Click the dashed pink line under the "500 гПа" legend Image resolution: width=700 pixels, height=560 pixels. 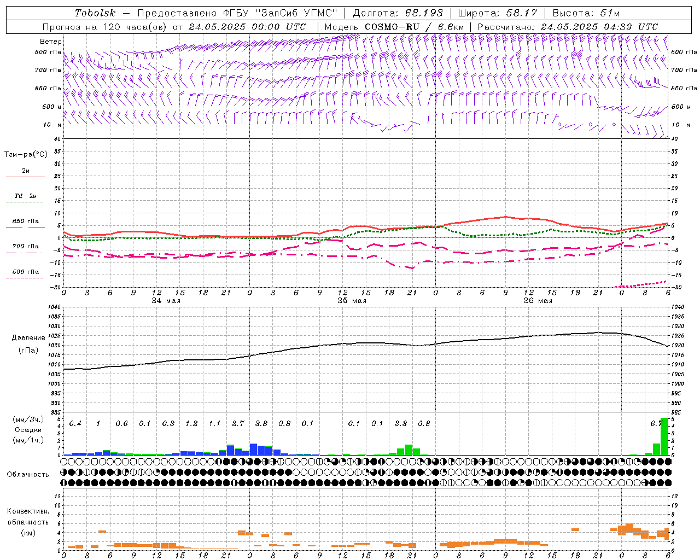(x=25, y=278)
